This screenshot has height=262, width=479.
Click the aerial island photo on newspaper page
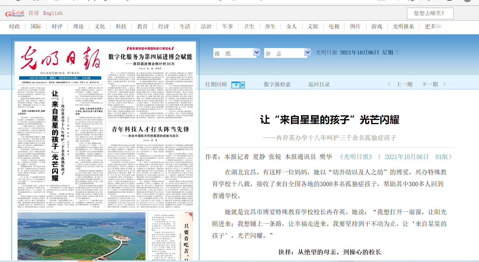(x=81, y=236)
